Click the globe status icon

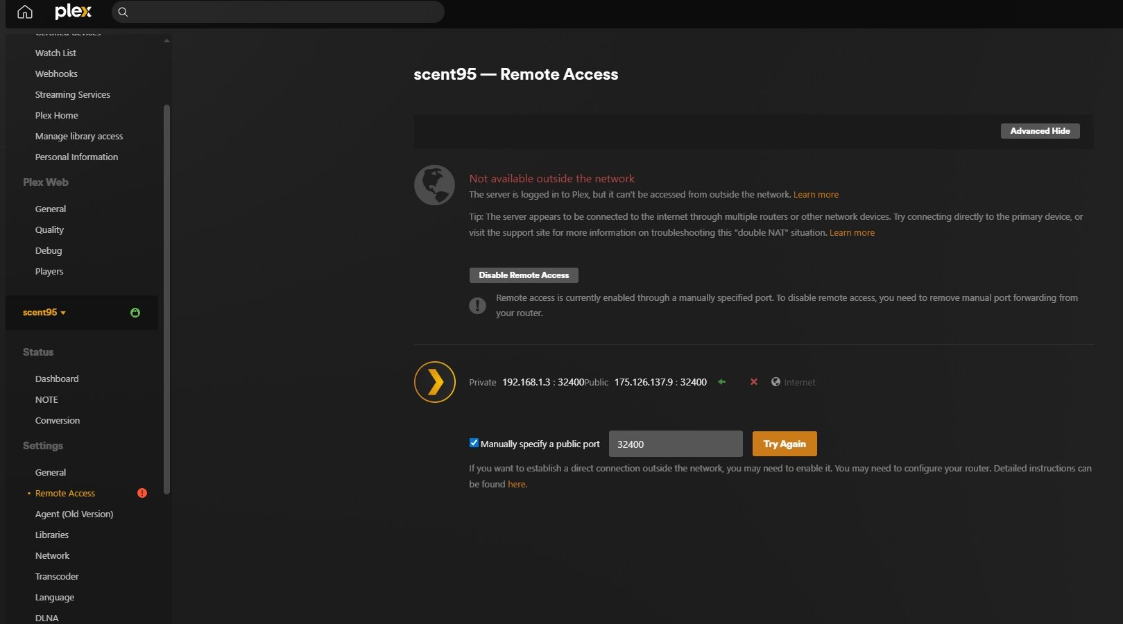[434, 185]
